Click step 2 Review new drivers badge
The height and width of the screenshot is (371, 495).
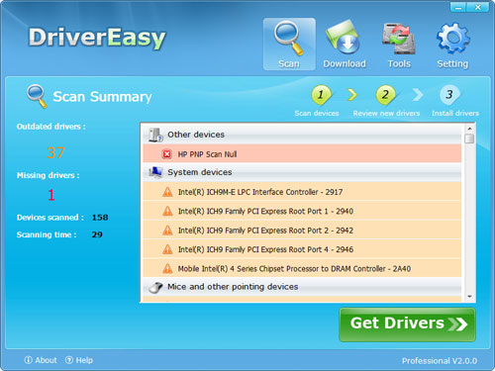point(385,95)
